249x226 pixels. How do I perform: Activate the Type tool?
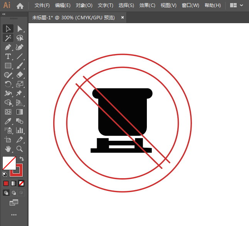click(x=8, y=57)
